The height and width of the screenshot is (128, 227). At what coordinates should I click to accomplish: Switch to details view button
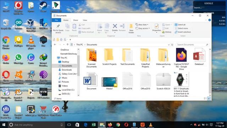(x=205, y=98)
